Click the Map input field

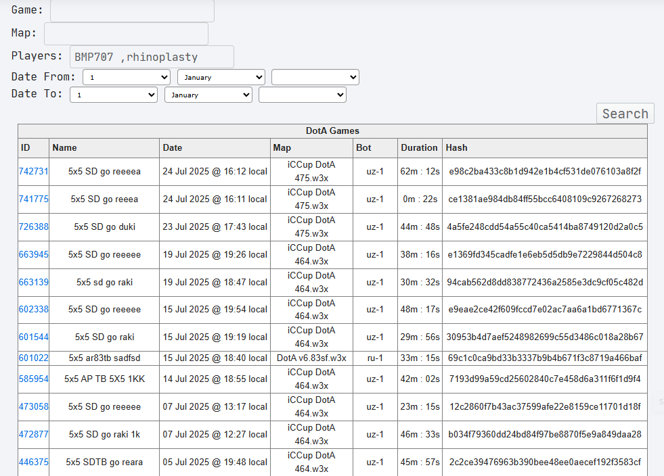pyautogui.click(x=126, y=33)
